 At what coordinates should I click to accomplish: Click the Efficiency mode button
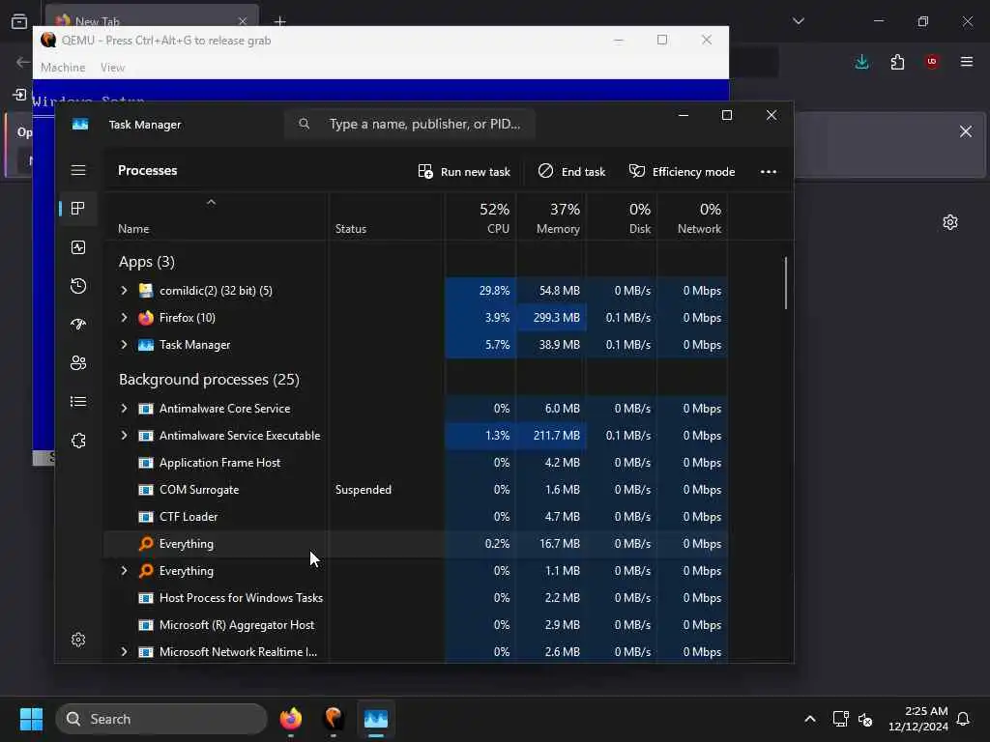[x=682, y=172]
